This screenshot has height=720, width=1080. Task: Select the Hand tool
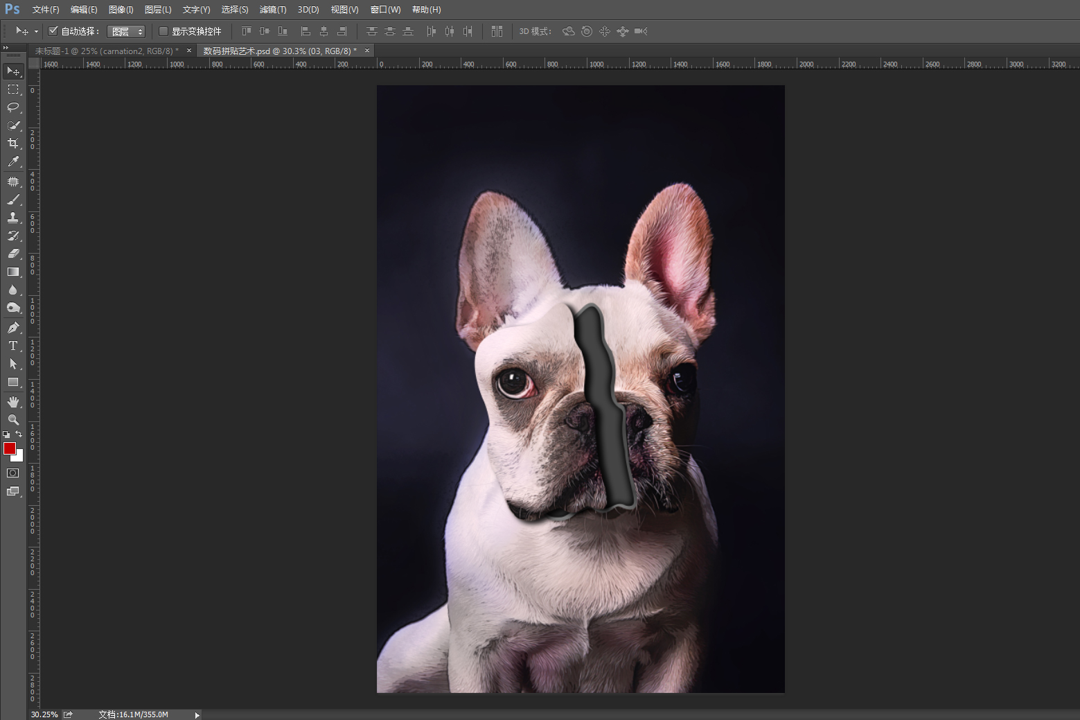(x=12, y=402)
